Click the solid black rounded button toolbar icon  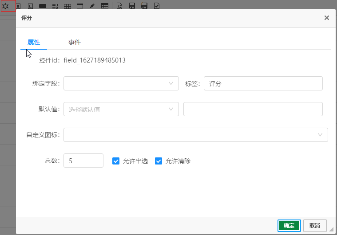click(x=43, y=6)
